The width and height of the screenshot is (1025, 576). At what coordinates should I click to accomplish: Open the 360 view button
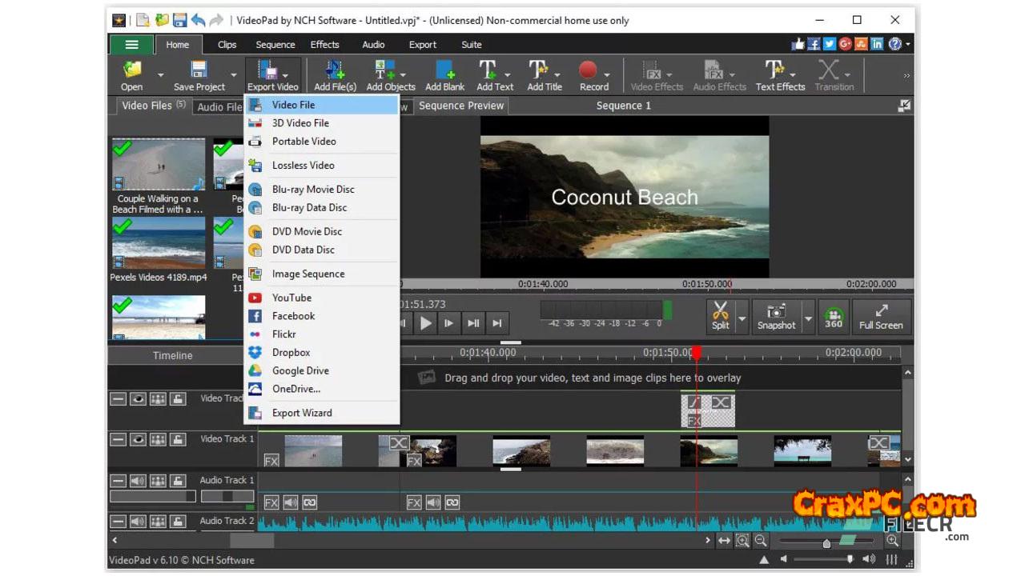click(x=834, y=317)
